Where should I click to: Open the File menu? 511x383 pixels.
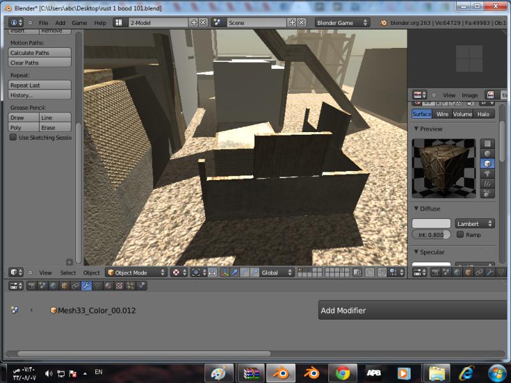click(43, 23)
